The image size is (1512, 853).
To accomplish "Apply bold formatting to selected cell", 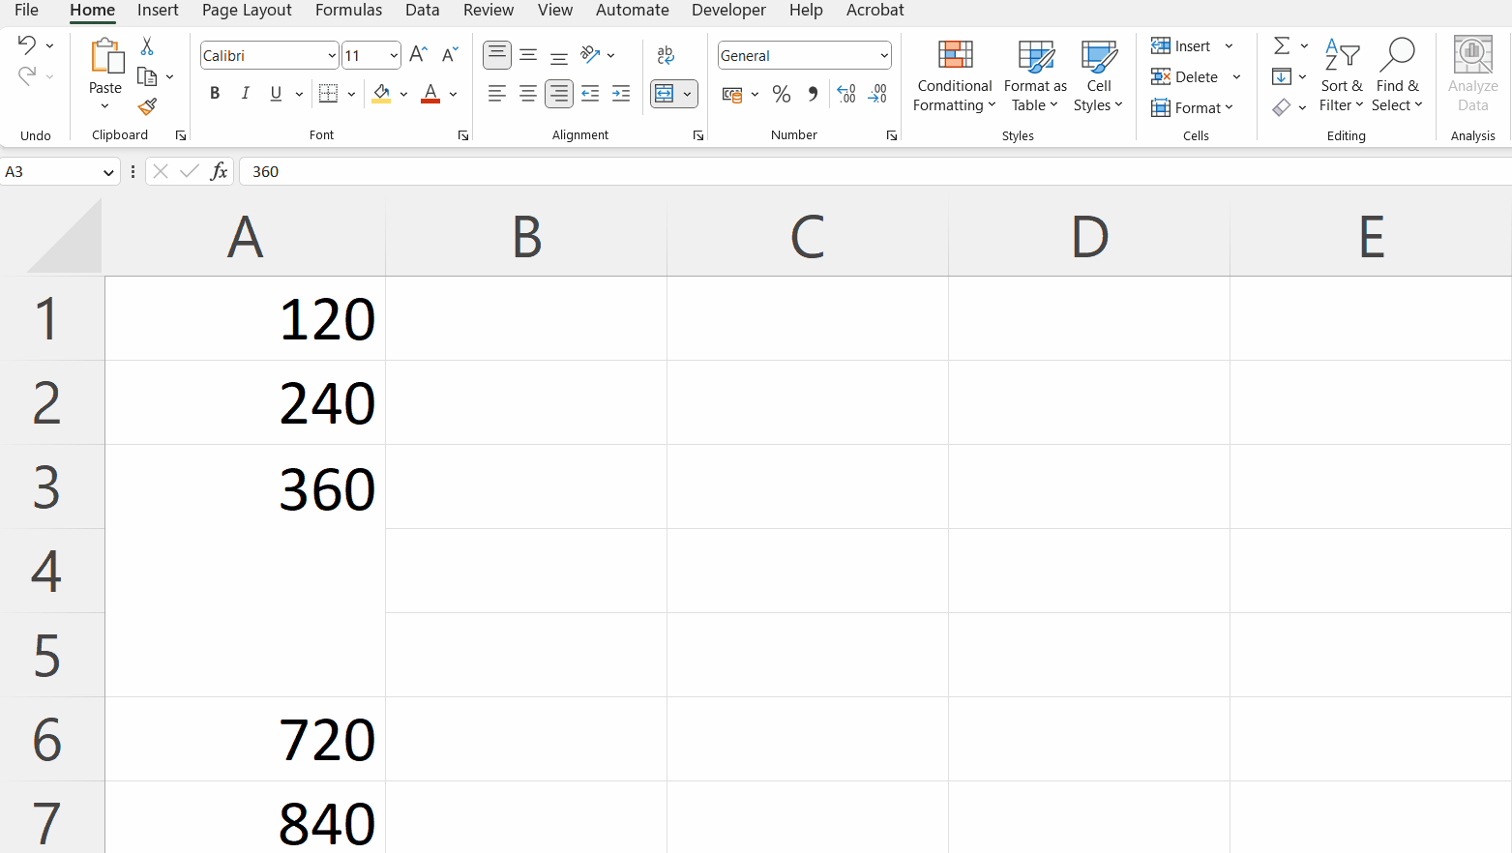I will [x=214, y=93].
